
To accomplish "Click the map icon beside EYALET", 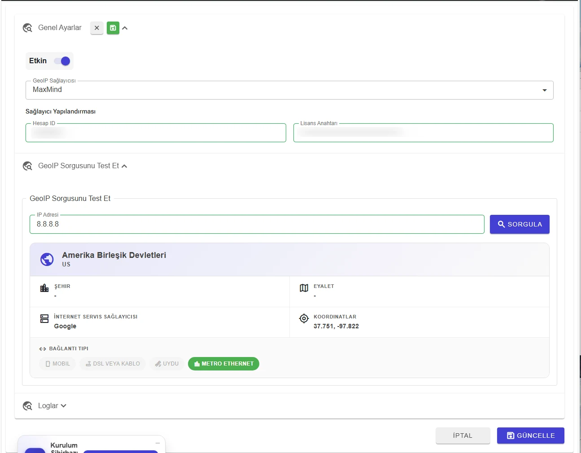I will [x=304, y=288].
